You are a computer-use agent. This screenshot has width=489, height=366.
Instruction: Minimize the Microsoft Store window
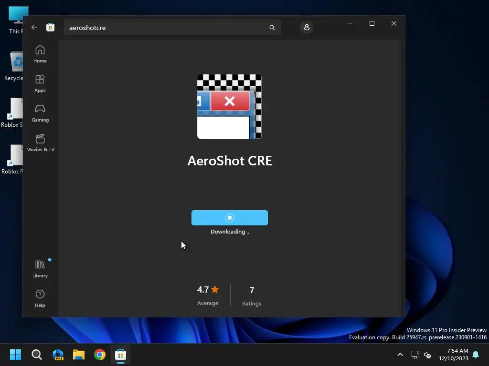click(x=350, y=23)
